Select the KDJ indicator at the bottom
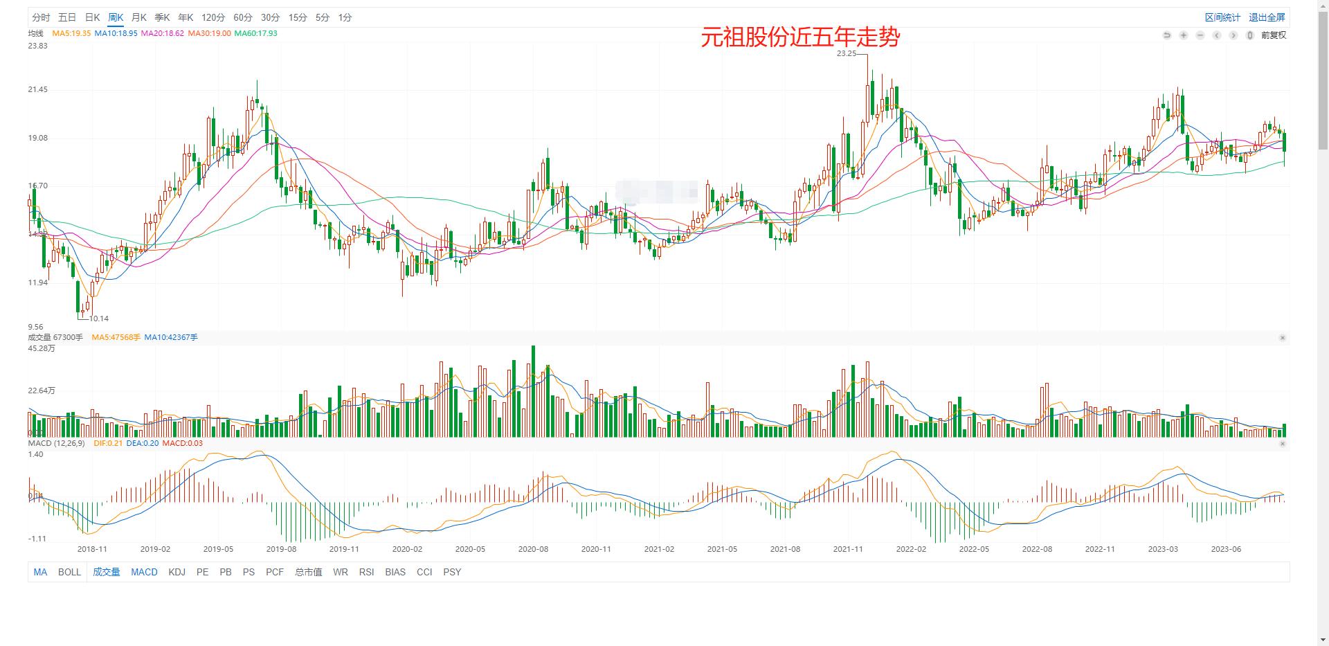The image size is (1329, 646). click(x=177, y=572)
